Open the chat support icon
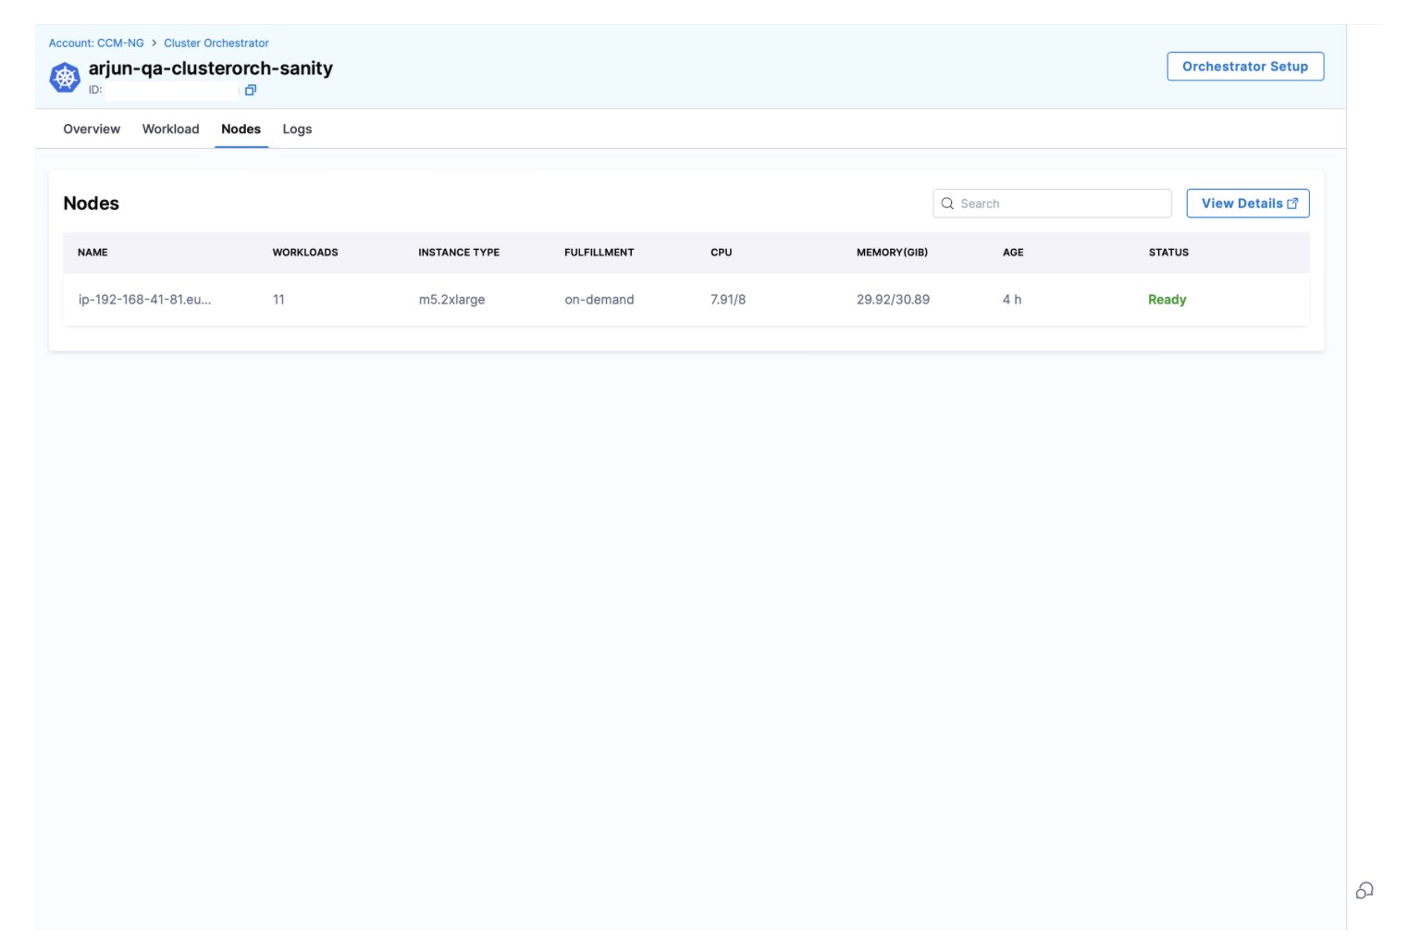1408x940 pixels. coord(1365,890)
